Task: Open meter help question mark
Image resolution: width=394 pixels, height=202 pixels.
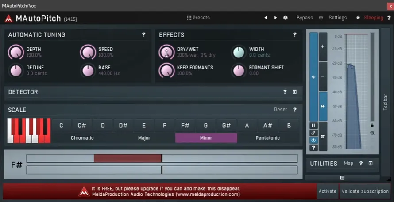Action: pyautogui.click(x=313, y=148)
